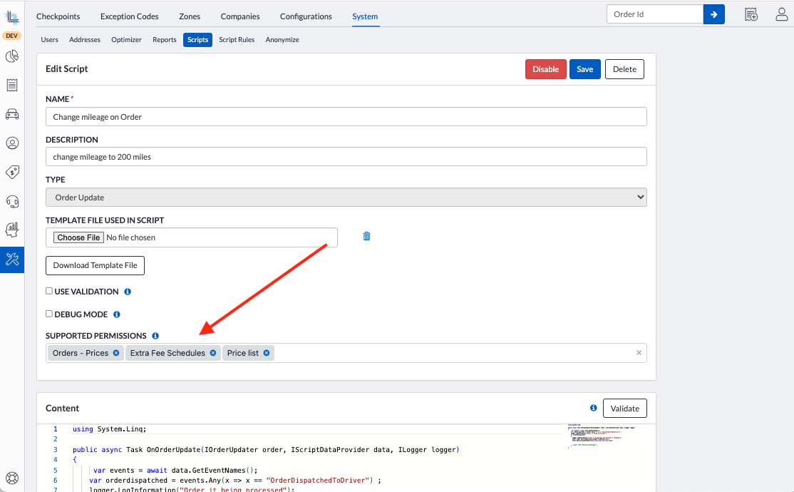Click the red Disable button
Viewport: 794px width, 492px height.
coord(545,69)
